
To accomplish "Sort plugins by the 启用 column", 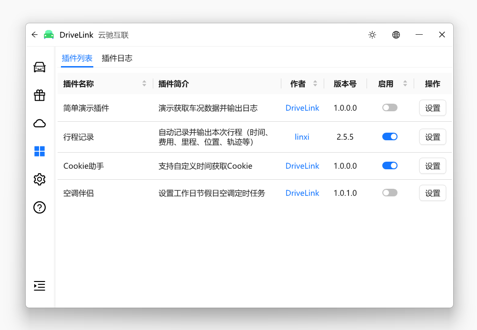I will coord(405,83).
